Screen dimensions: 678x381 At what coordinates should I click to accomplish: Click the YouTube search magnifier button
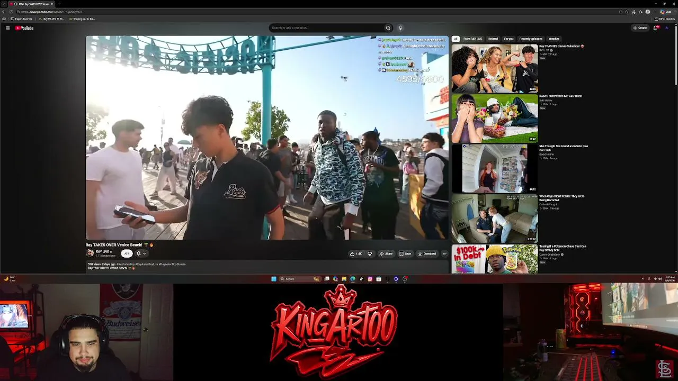[x=388, y=28]
